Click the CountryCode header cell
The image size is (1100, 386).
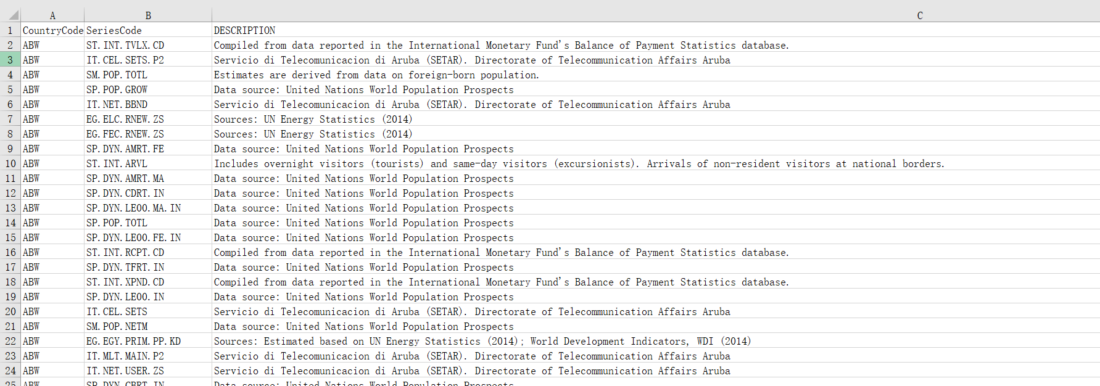pos(53,30)
